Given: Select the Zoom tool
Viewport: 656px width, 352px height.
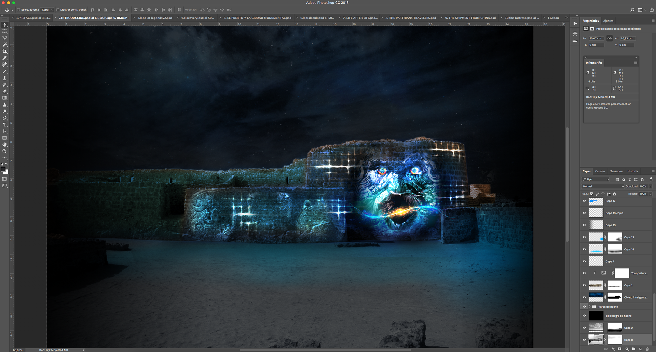Looking at the screenshot, I should 5,151.
